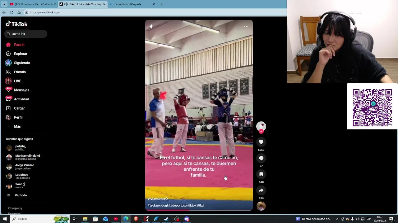
Task: Open Cargar upload page
Action: (15, 108)
